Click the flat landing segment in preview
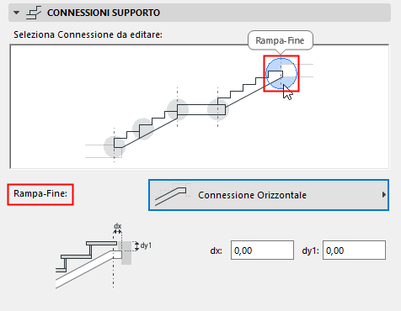 click(x=201, y=109)
